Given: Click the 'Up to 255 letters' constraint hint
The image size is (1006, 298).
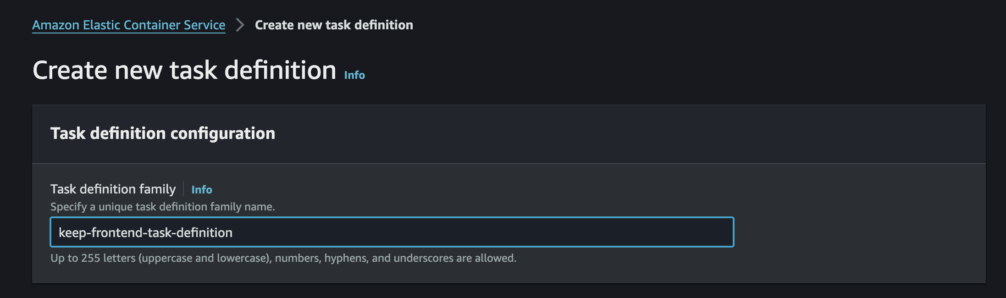Looking at the screenshot, I should (283, 258).
